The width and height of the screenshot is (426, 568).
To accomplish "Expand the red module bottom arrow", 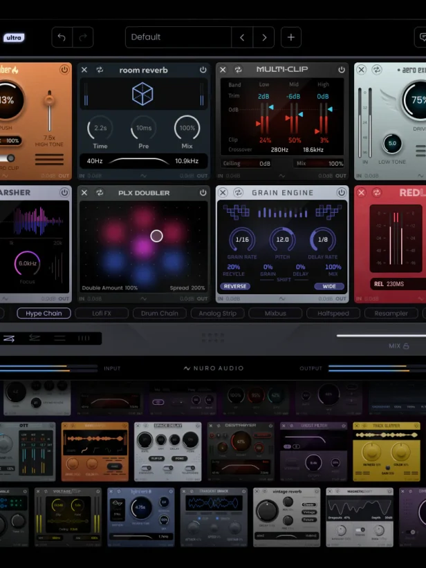I will coord(420,299).
